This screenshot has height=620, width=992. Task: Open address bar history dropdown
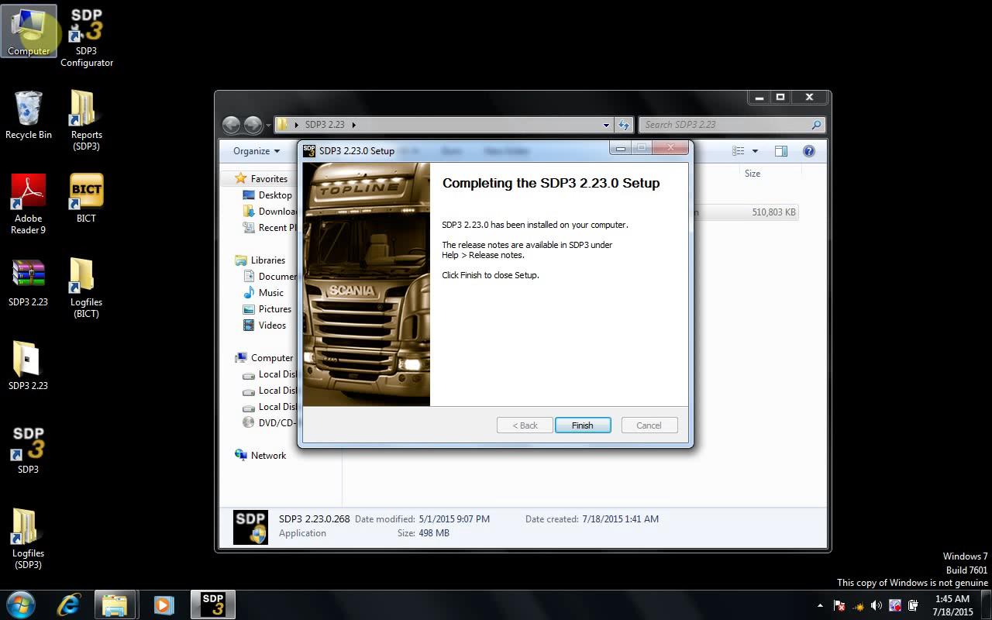(606, 125)
